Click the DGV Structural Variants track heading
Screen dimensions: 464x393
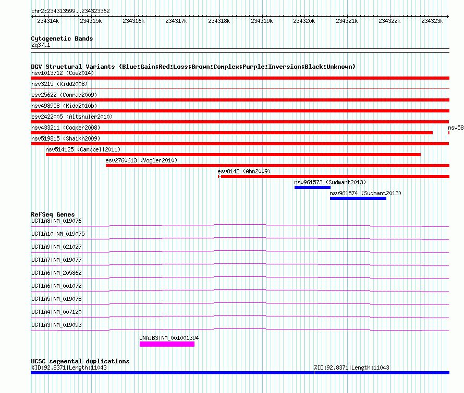coord(193,67)
